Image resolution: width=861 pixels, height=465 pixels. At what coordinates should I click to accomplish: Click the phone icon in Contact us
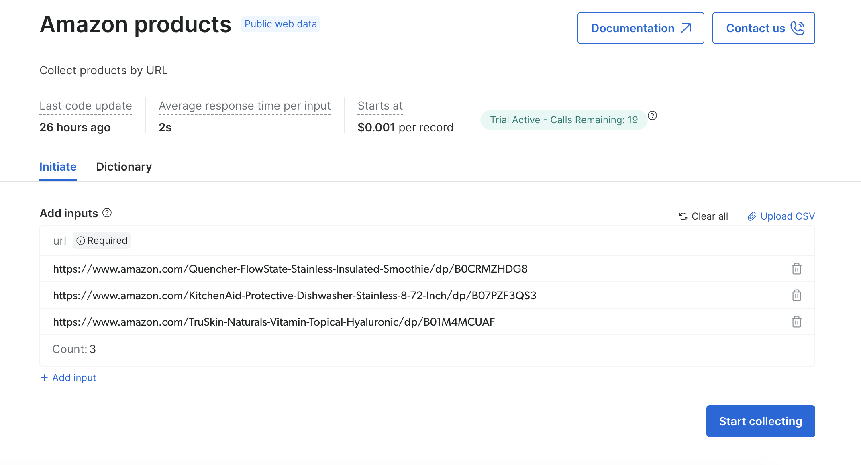point(797,28)
